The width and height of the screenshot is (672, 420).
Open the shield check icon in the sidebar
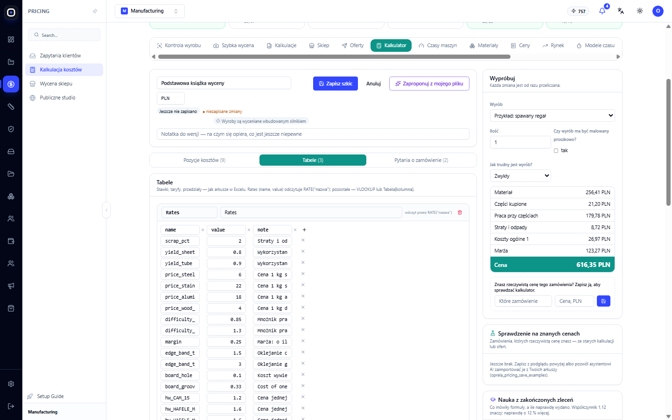click(11, 129)
